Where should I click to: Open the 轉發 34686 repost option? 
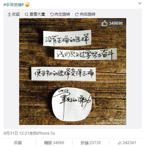click(54, 143)
